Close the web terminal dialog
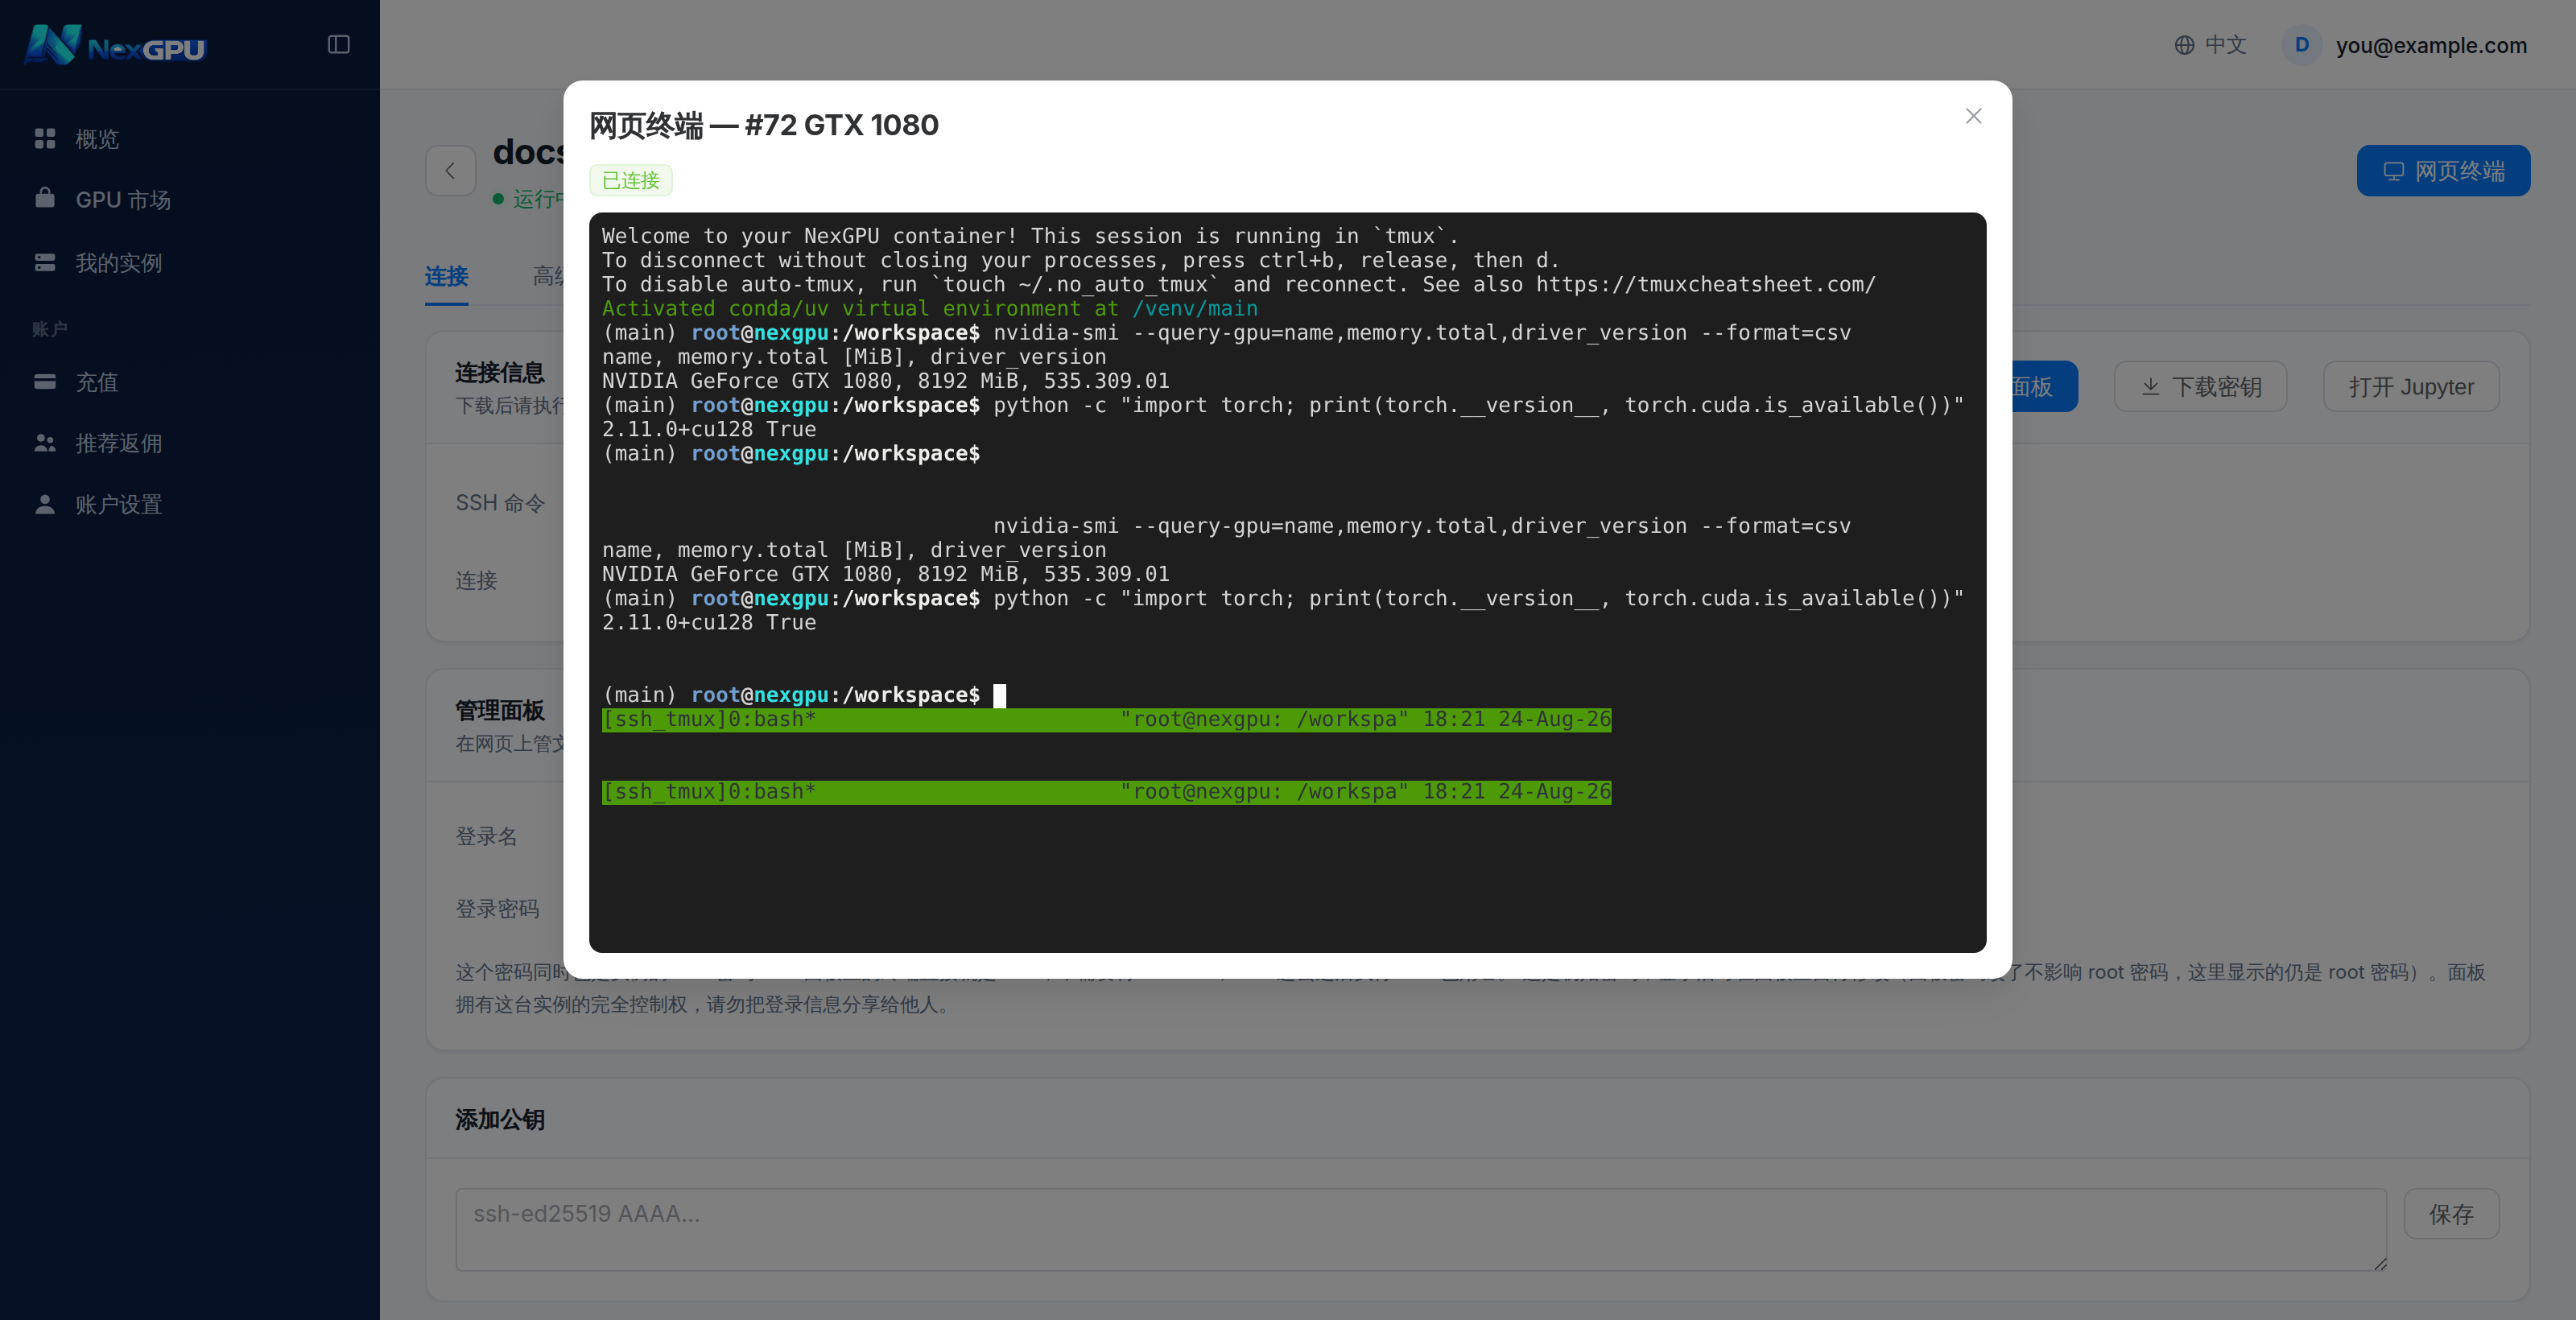This screenshot has width=2576, height=1320. [x=1972, y=116]
